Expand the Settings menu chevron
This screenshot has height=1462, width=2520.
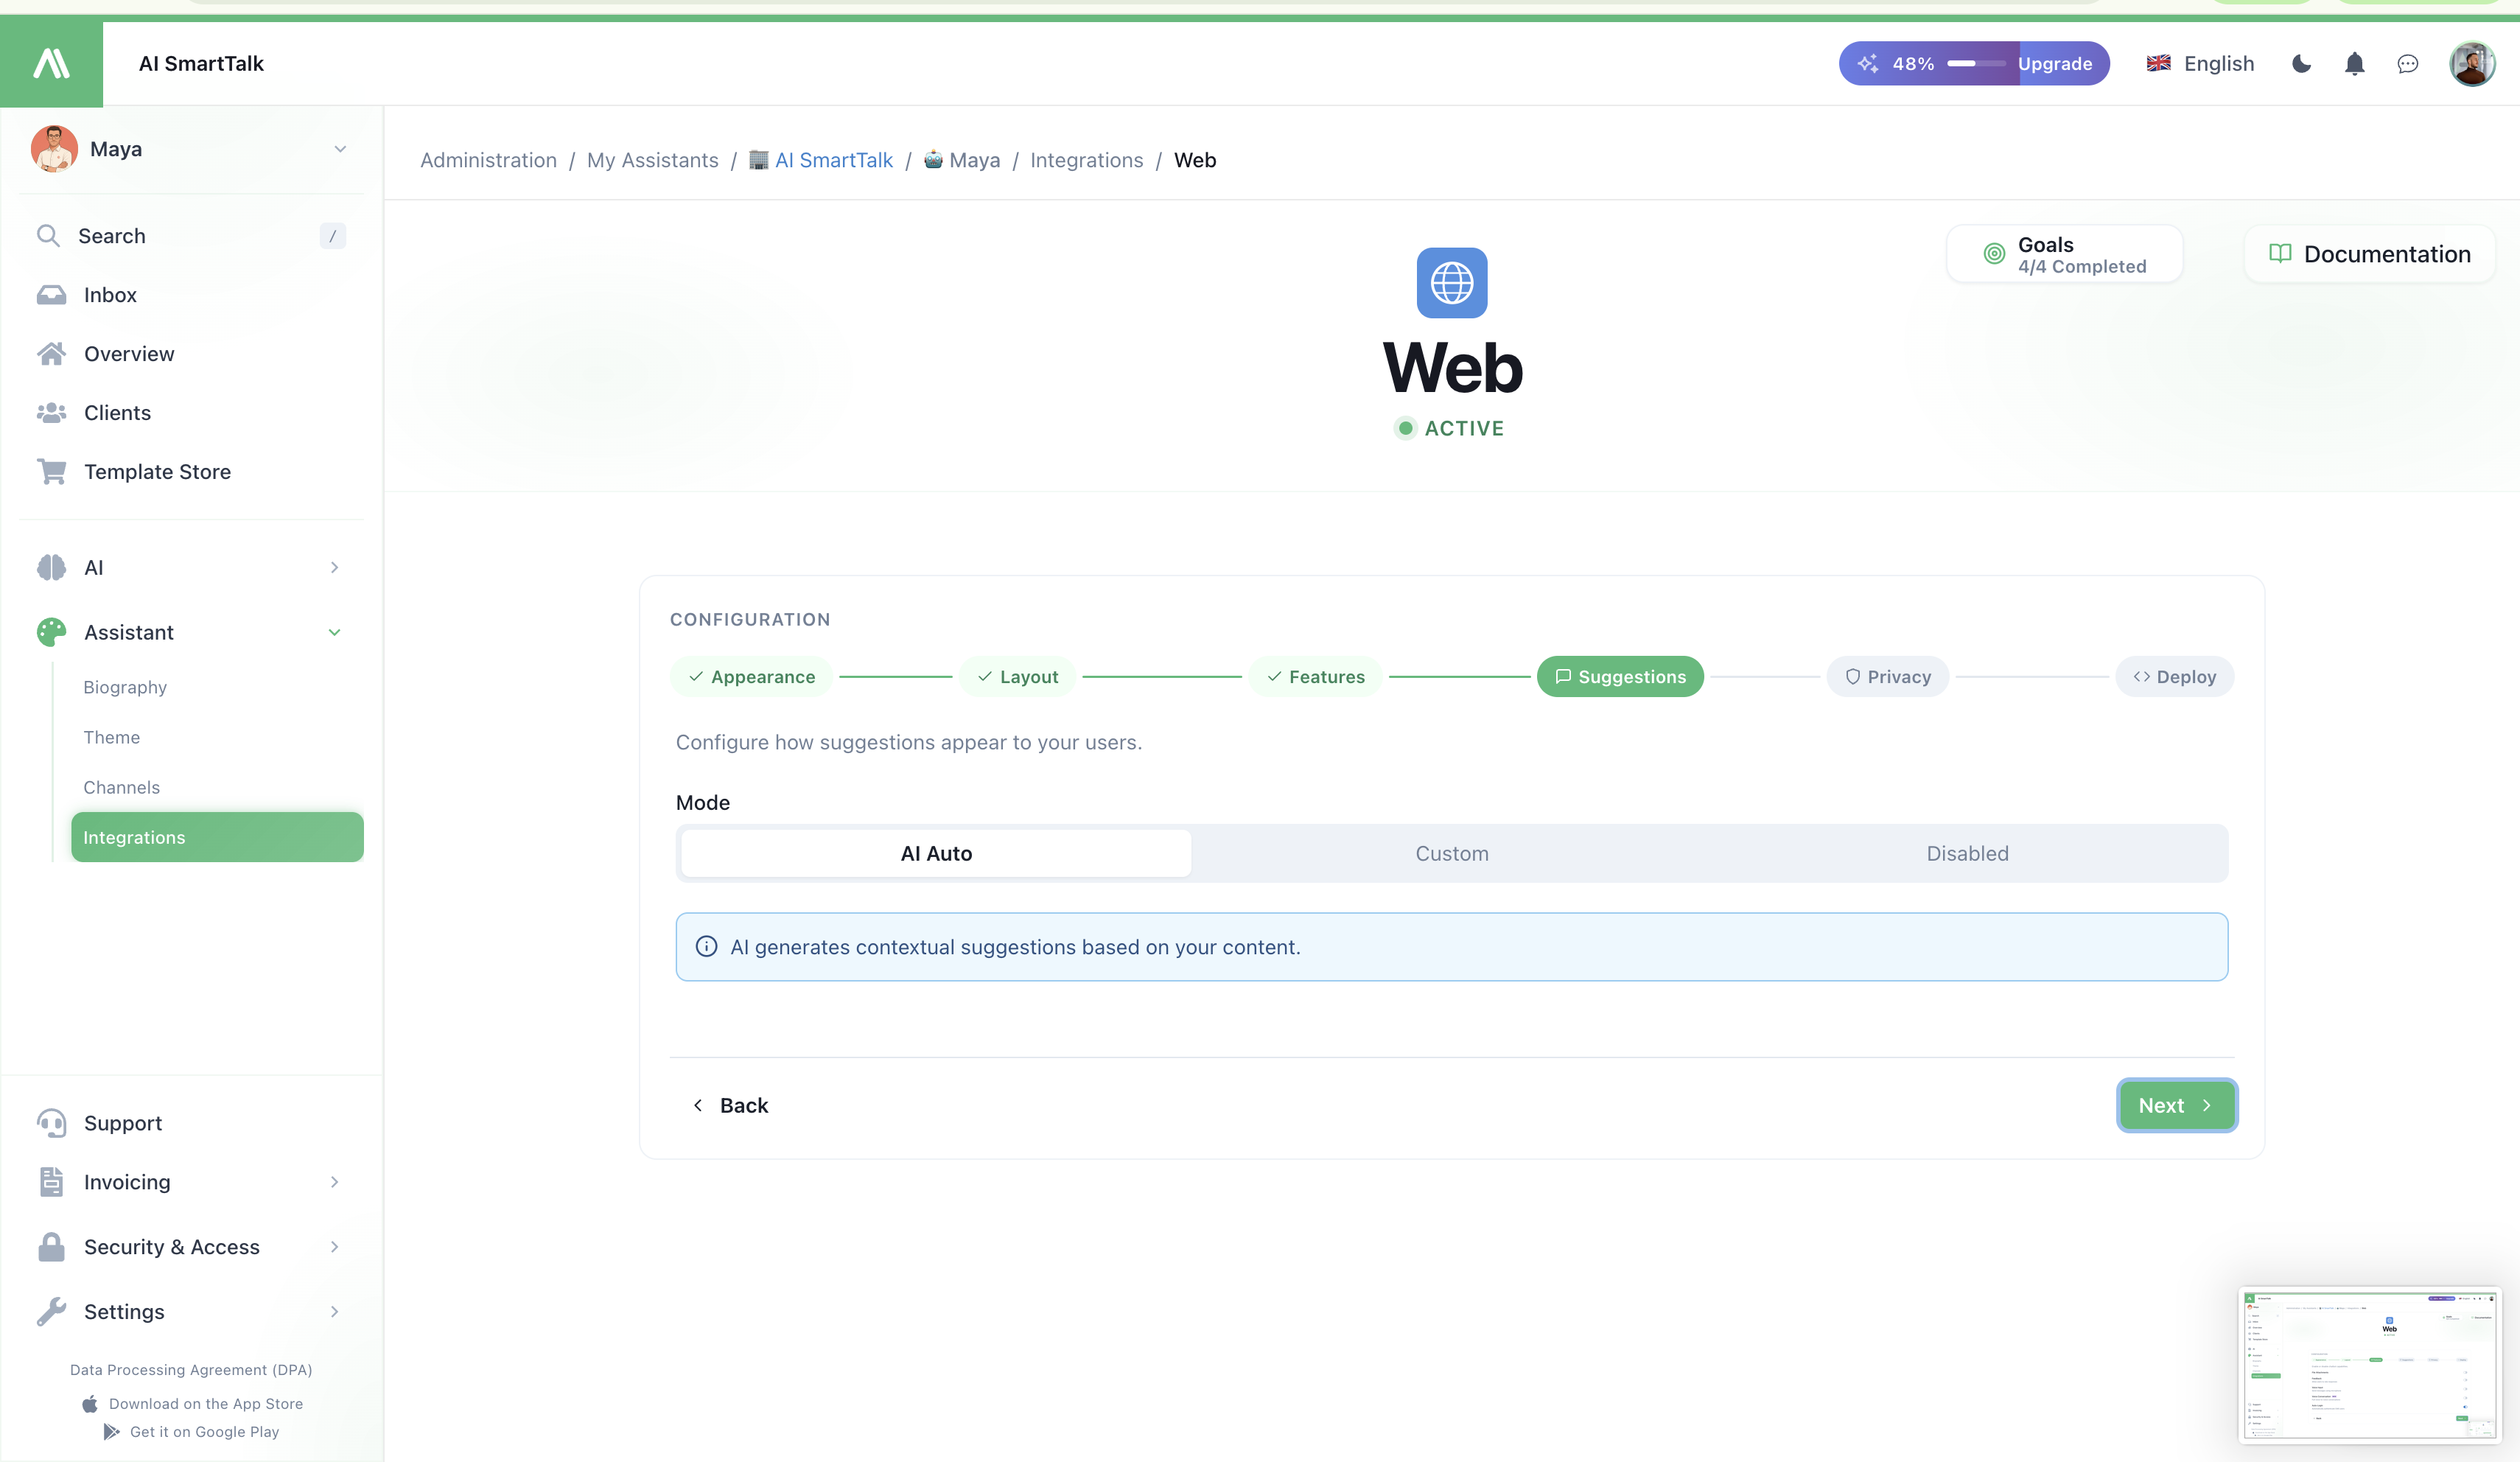point(334,1312)
